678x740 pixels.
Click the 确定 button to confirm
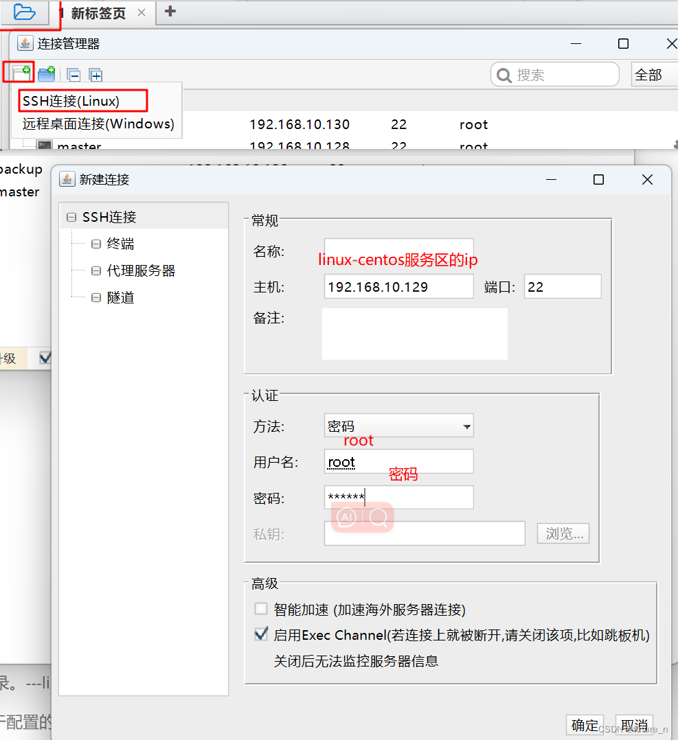click(x=585, y=725)
